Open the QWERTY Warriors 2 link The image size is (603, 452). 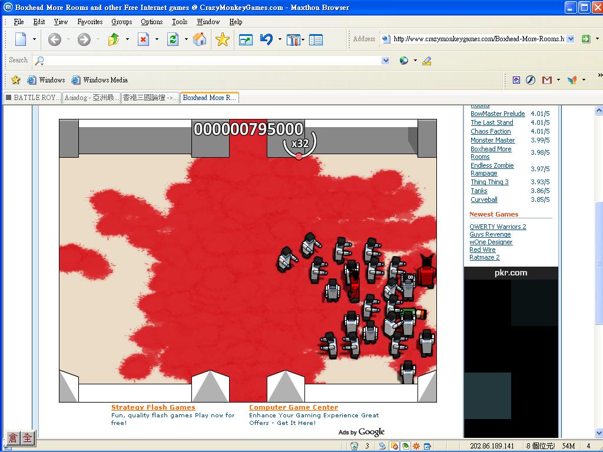pyautogui.click(x=498, y=227)
